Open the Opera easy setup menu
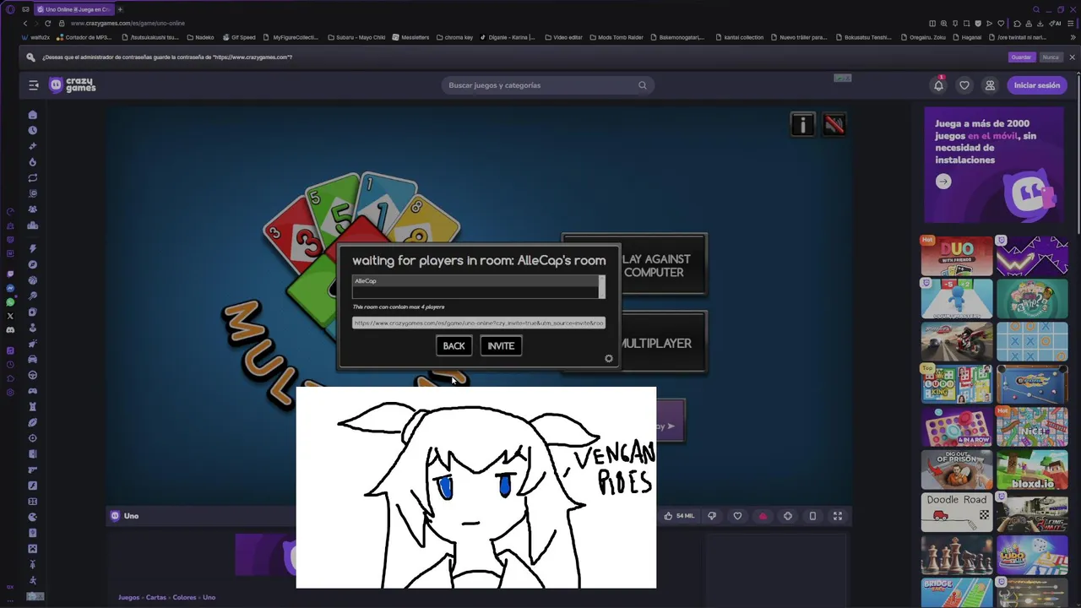 pos(1071,23)
